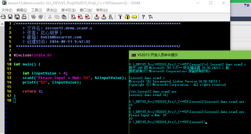
Task: Click the Find Next toolbar icon
Action: click(80, 17)
